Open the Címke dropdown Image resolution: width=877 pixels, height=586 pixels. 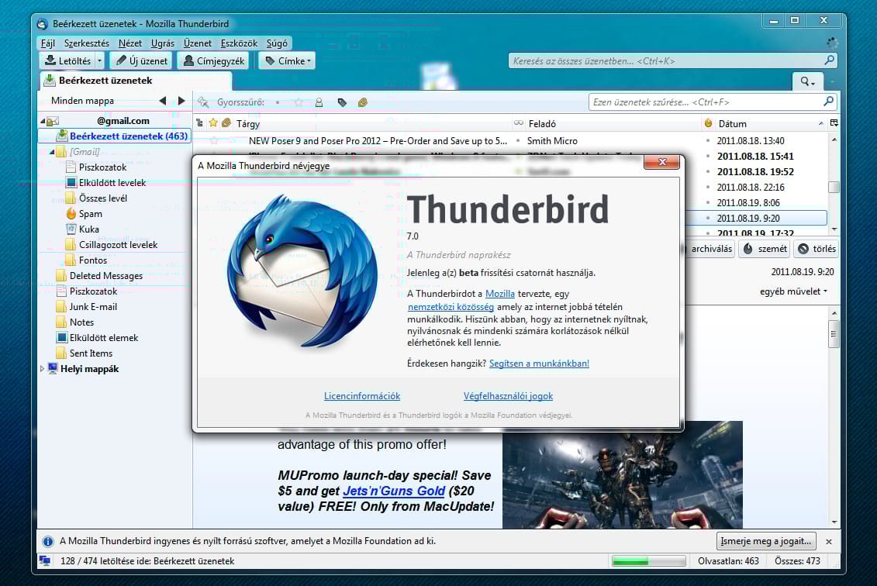coord(286,60)
